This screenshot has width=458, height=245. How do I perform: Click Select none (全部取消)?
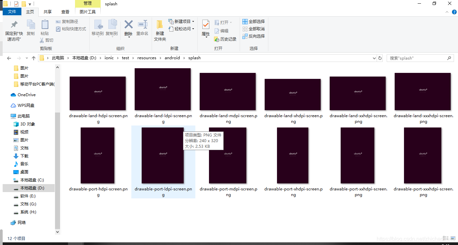tap(253, 29)
